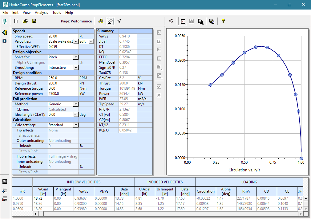Viewport: 311px width, 219px height.
Task: Open the chart view icon on the toolbar
Action: tap(182, 21)
